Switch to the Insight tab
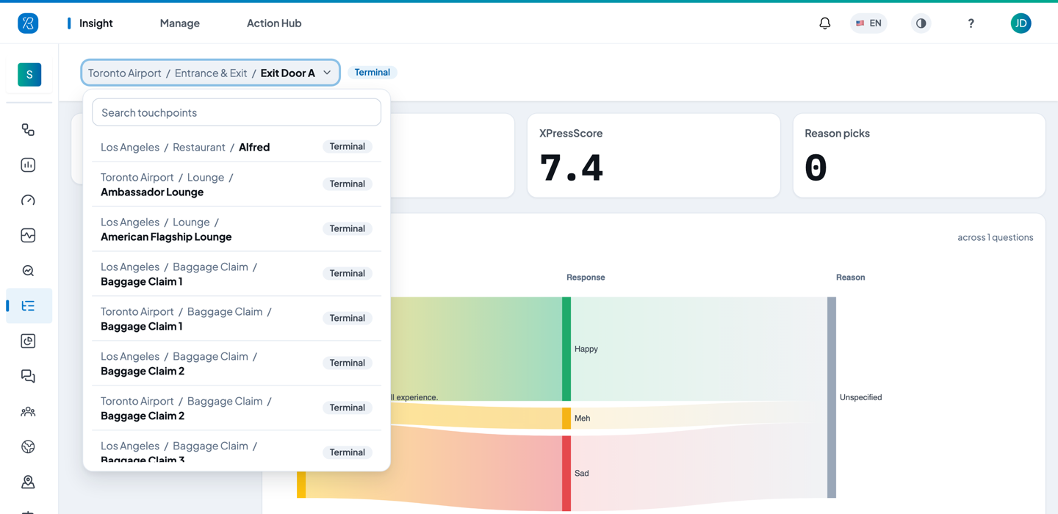 pos(96,23)
